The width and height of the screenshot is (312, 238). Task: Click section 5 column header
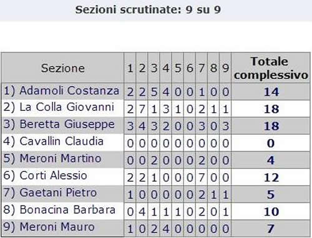pyautogui.click(x=178, y=69)
